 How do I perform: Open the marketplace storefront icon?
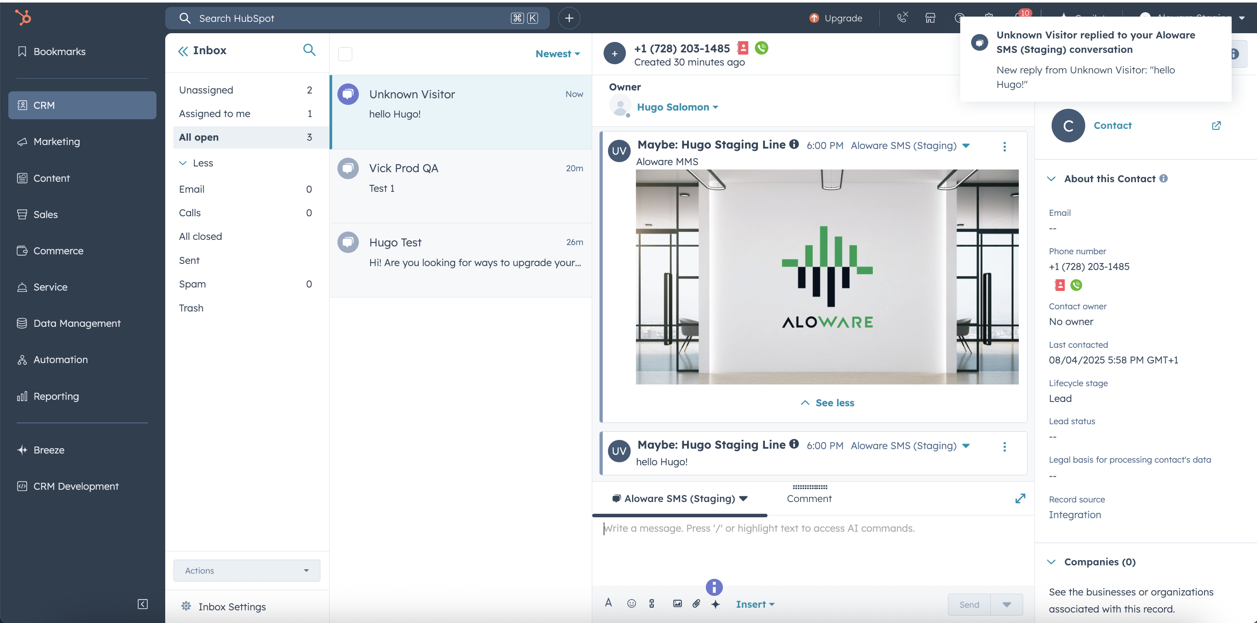click(930, 18)
